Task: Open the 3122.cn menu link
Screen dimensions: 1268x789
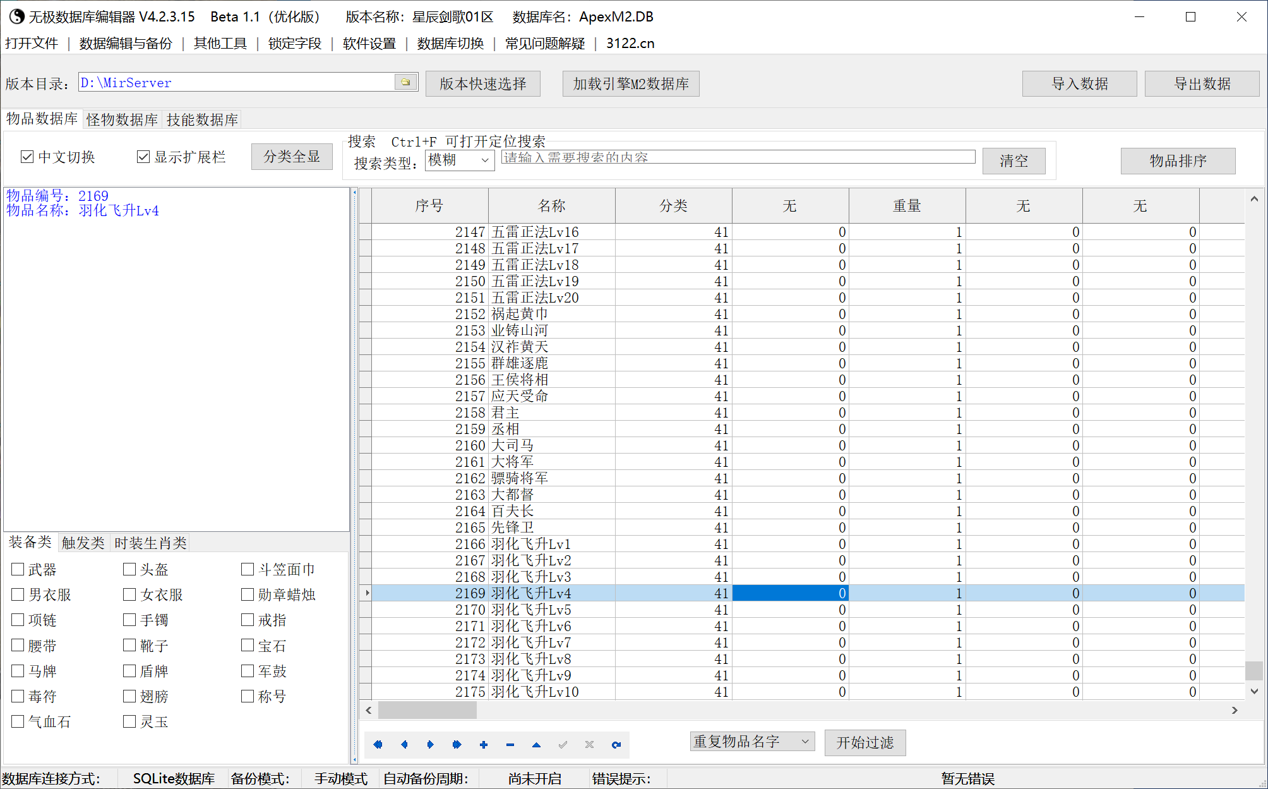Action: click(630, 44)
